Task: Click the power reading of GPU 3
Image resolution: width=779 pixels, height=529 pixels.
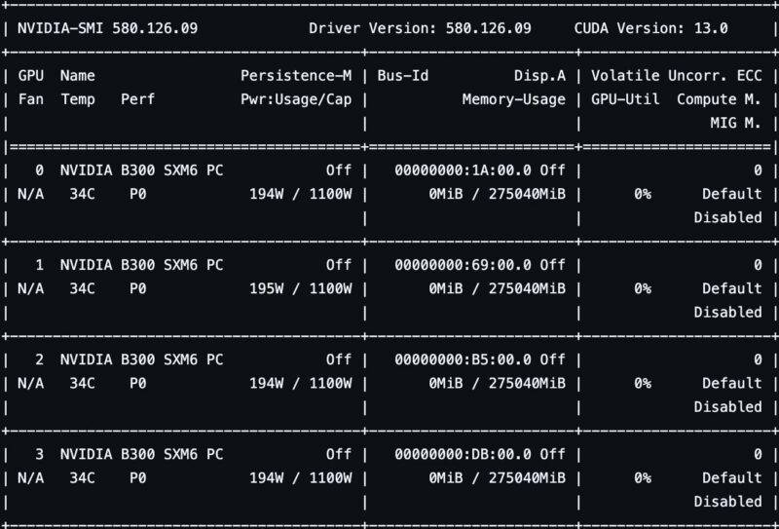Action: tap(301, 477)
